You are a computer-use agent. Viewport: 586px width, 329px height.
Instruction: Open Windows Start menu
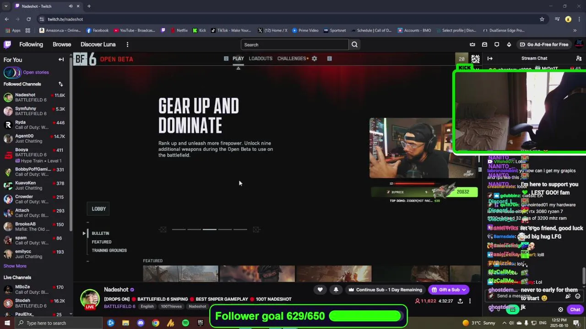coord(7,323)
